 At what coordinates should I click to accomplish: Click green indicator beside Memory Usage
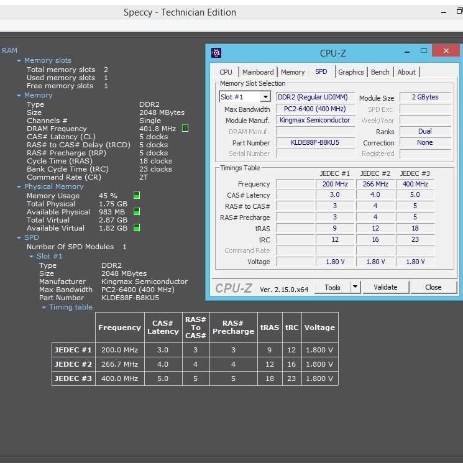[137, 195]
